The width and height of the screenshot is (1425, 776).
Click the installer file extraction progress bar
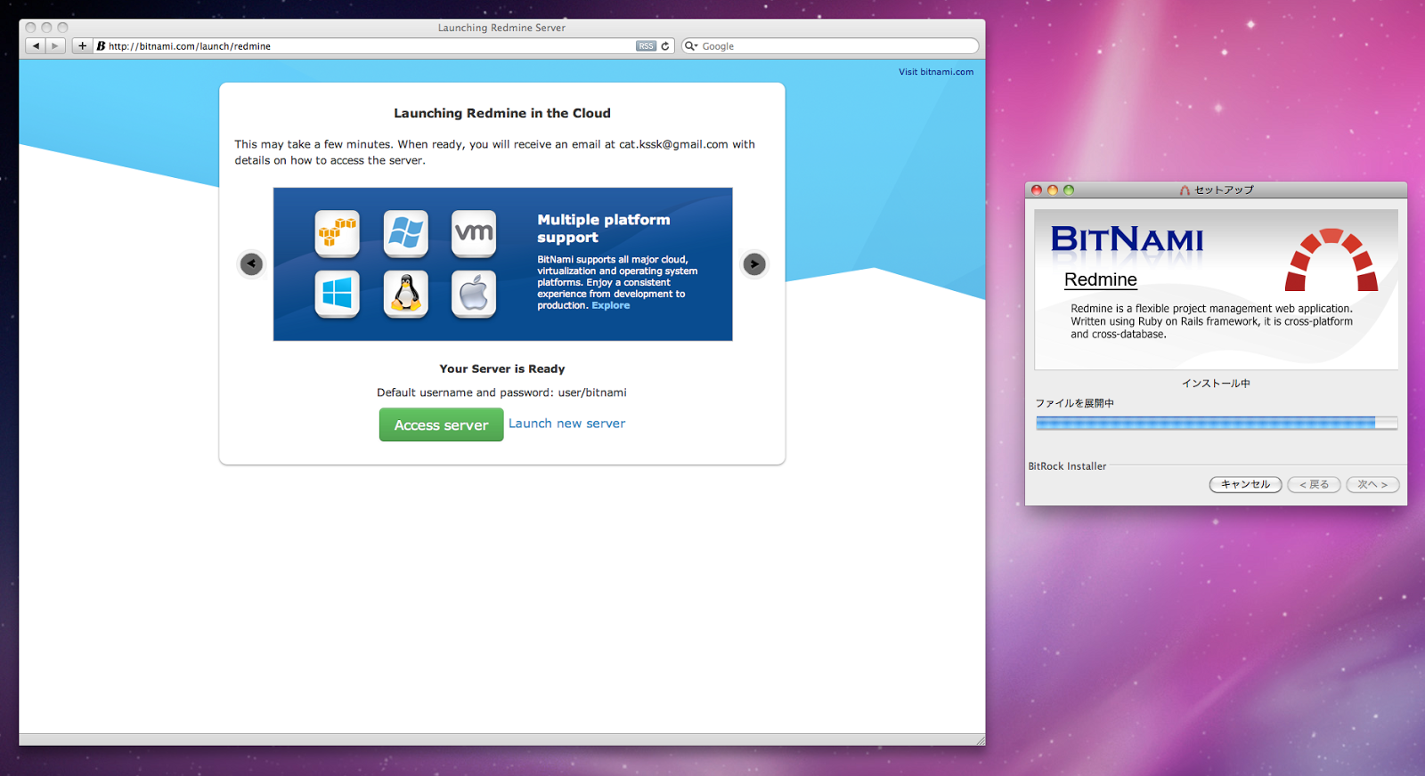coord(1217,423)
